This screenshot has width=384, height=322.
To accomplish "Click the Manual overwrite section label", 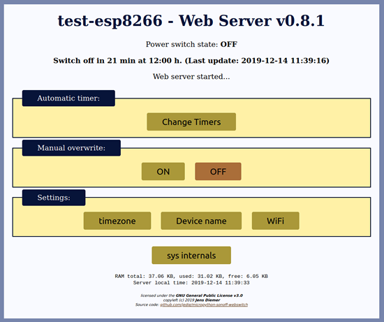I will click(71, 148).
